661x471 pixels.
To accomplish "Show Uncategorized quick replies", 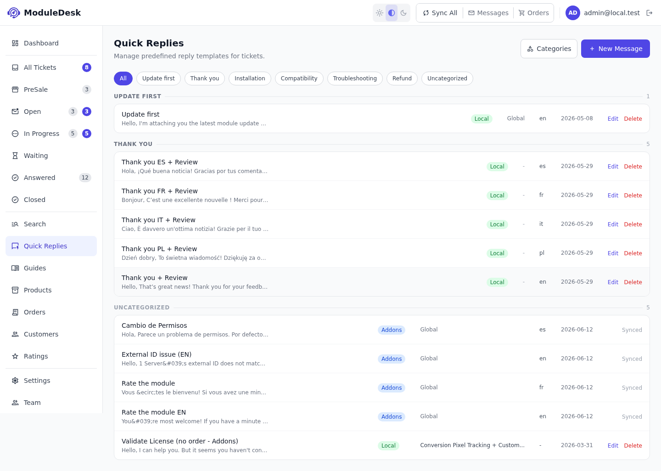I will [447, 78].
